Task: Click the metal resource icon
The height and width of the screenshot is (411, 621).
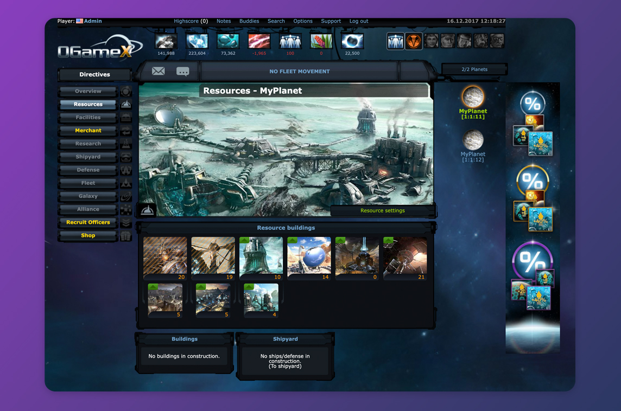Action: (x=166, y=41)
